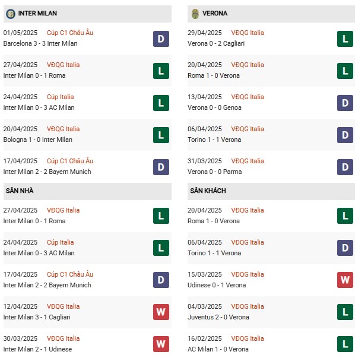
Task: Open the Verona 0-0 Parma match row
Action: click(271, 167)
